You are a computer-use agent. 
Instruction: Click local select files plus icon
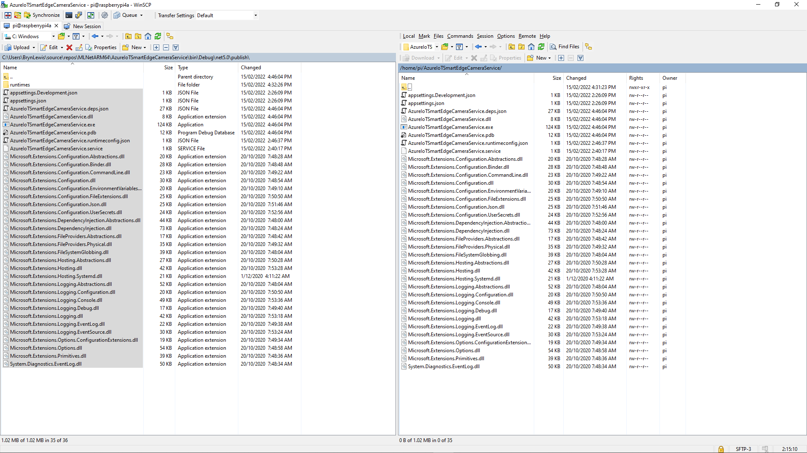coord(156,47)
